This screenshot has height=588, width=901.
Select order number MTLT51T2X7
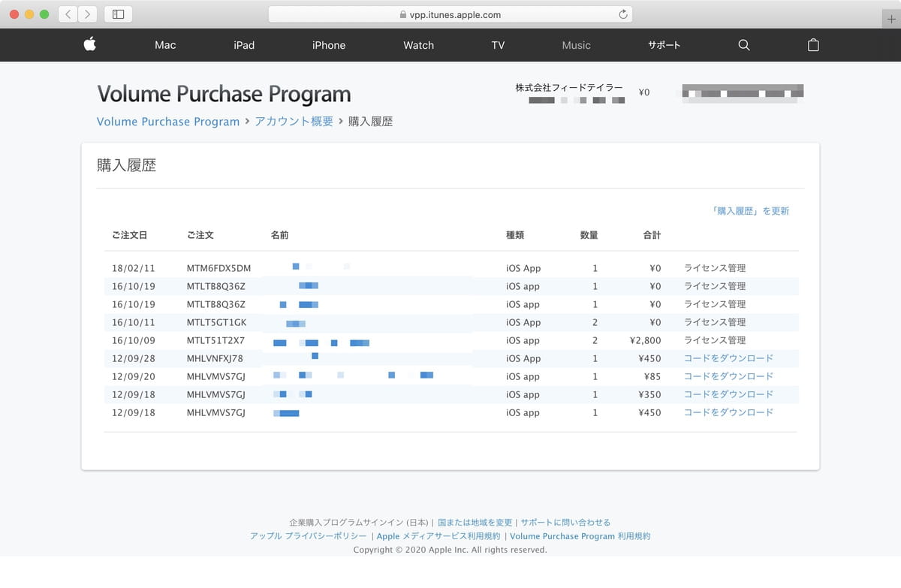pos(215,340)
